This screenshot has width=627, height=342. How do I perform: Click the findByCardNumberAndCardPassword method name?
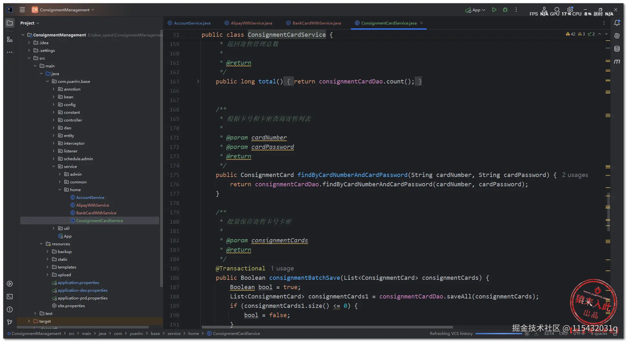[352, 175]
